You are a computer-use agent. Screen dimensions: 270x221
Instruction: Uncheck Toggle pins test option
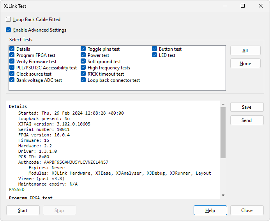pyautogui.click(x=83, y=49)
